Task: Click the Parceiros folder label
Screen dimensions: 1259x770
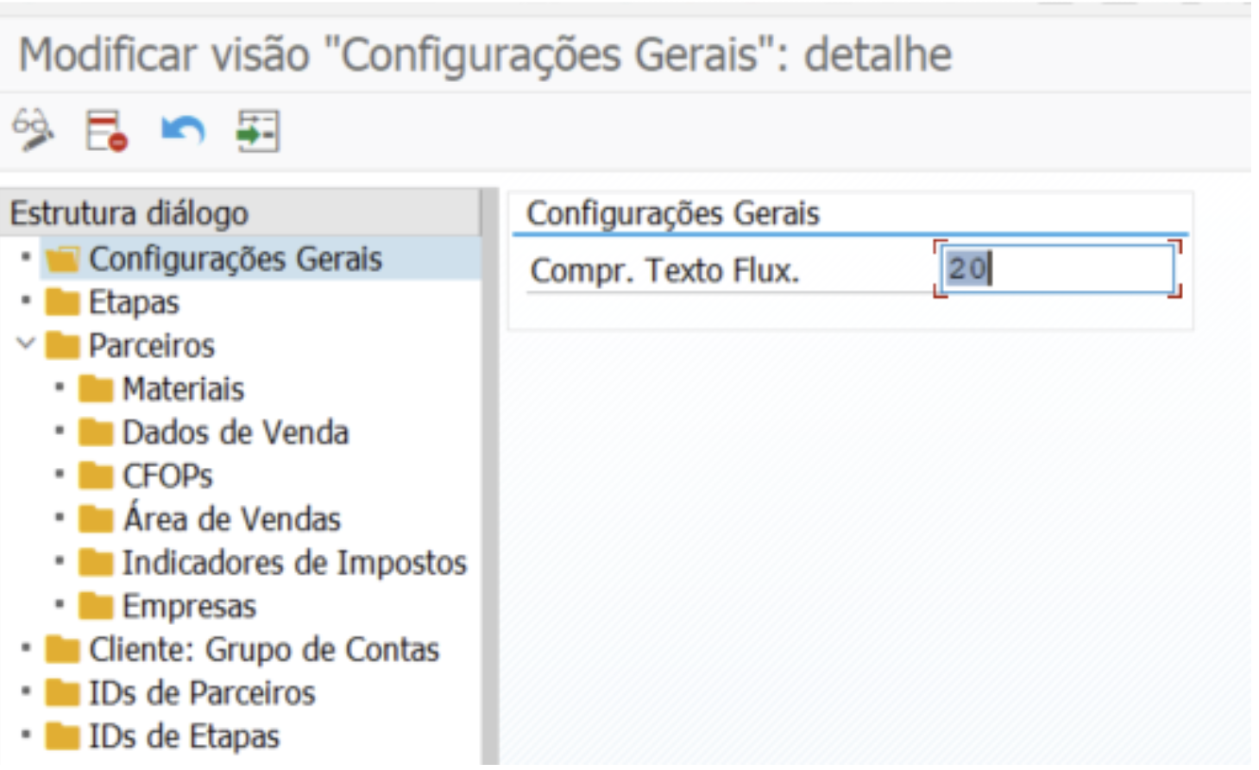Action: tap(151, 346)
